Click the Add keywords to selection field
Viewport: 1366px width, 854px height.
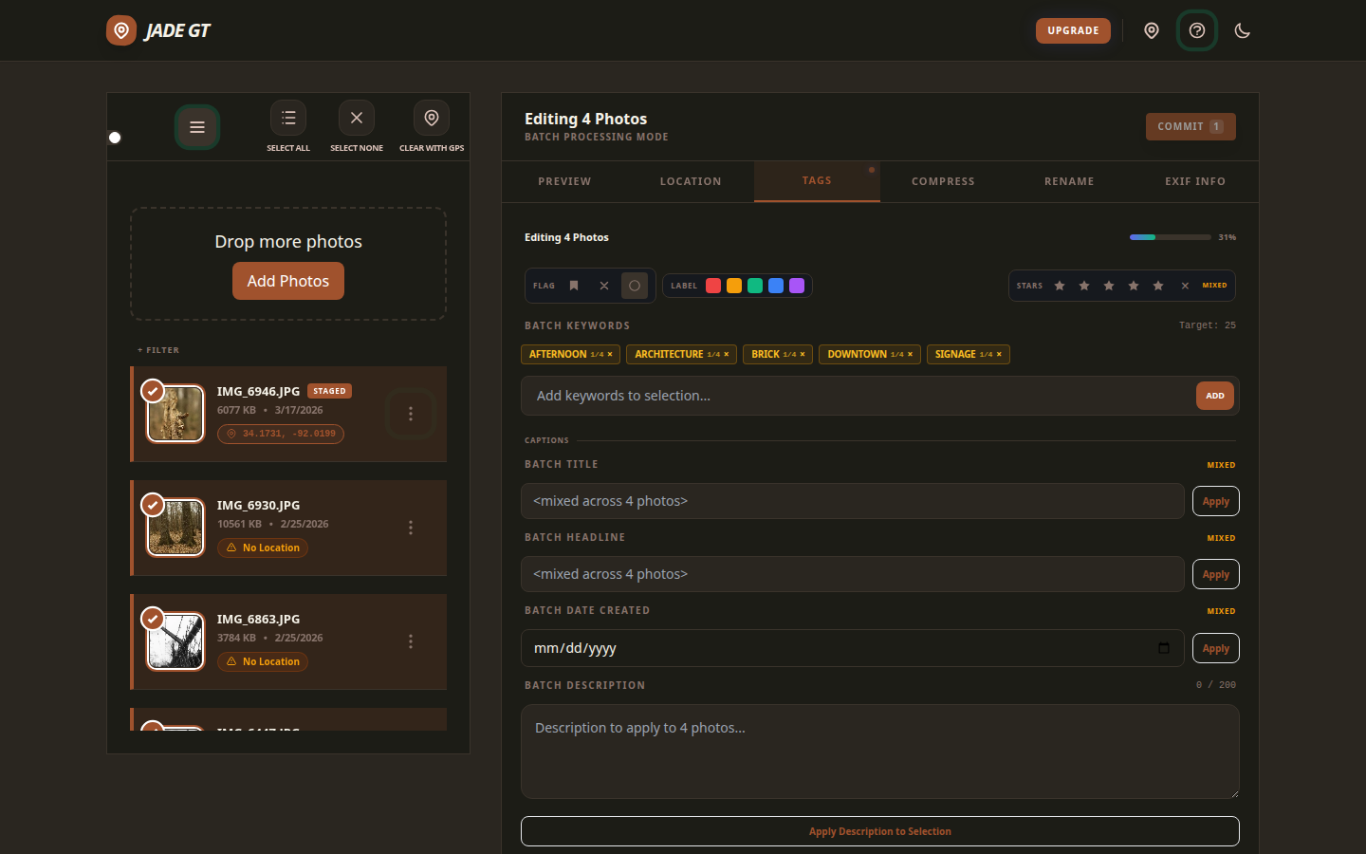[854, 396]
